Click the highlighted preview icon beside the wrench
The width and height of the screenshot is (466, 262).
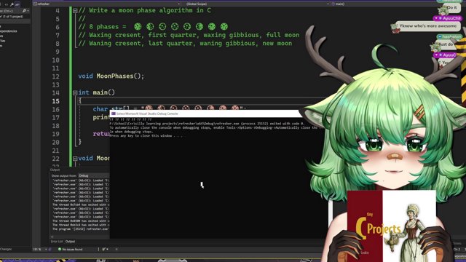click(17, 4)
